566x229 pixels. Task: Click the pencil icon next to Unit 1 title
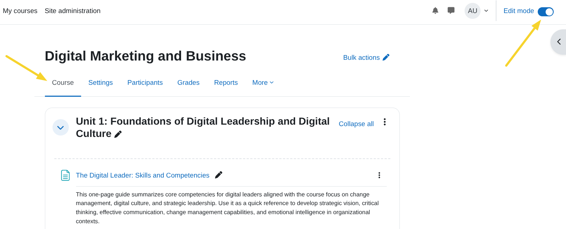coord(118,134)
